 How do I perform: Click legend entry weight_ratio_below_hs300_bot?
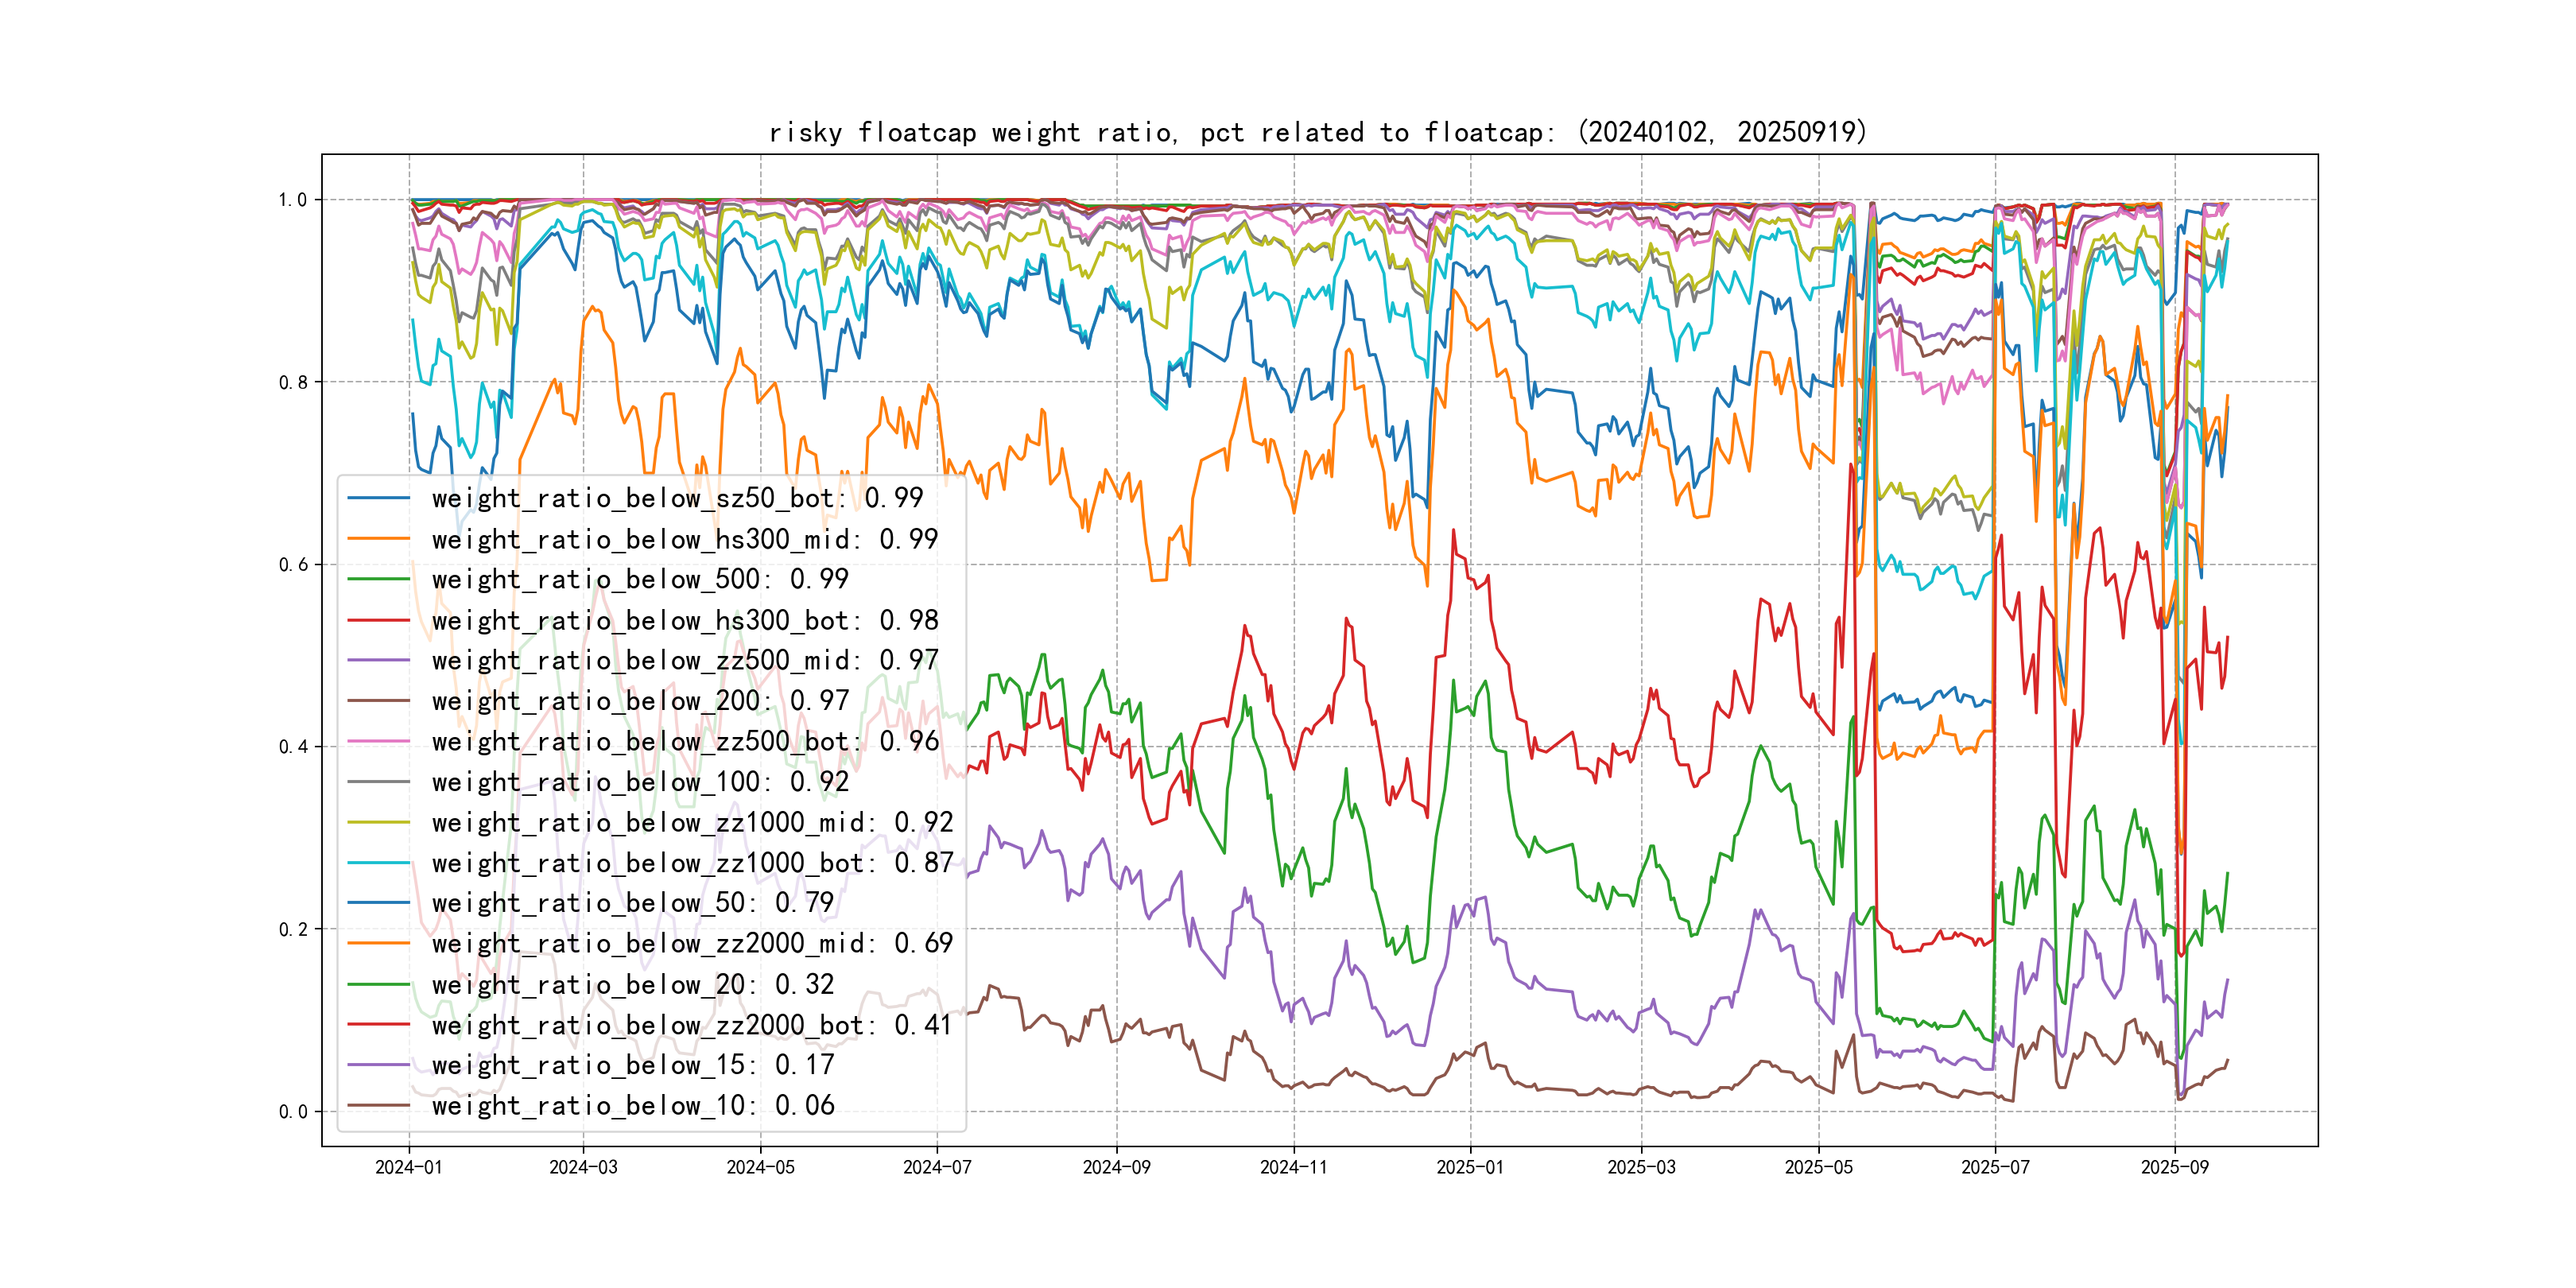(x=684, y=620)
